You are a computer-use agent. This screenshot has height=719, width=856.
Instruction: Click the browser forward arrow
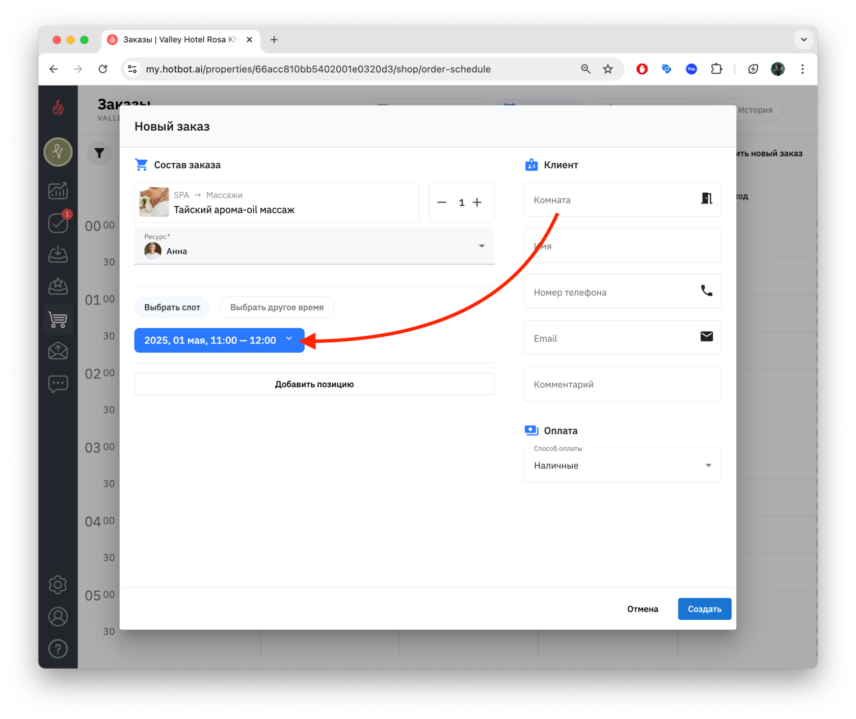point(78,69)
